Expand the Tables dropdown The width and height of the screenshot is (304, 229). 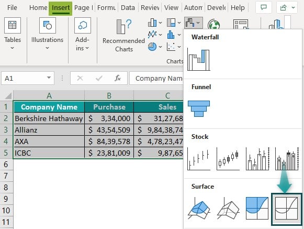[x=13, y=34]
